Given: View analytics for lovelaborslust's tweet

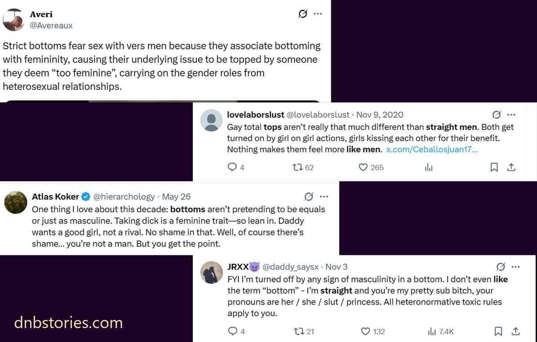Looking at the screenshot, I should (428, 167).
